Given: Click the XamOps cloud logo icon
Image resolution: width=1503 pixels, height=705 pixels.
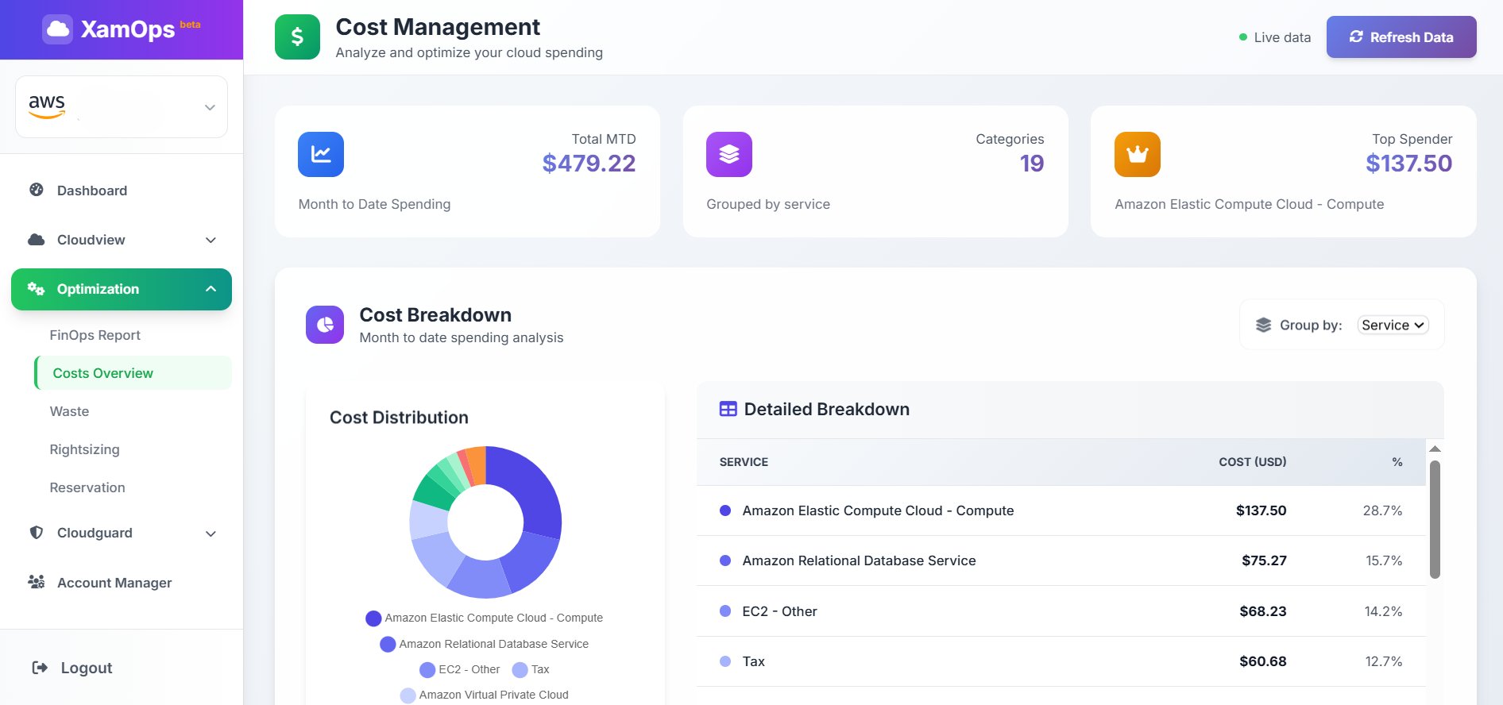Looking at the screenshot, I should (x=58, y=29).
